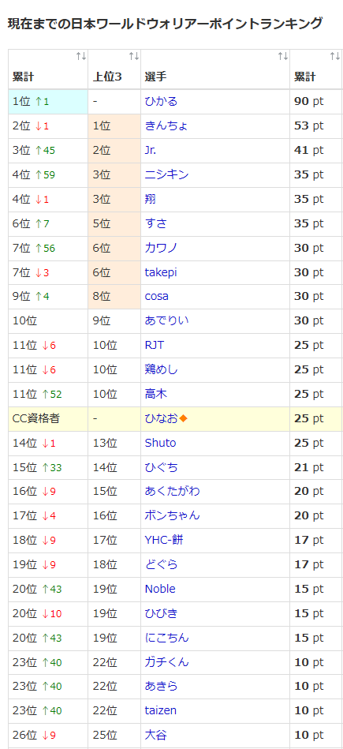Open player あくたがわ link
343x749 pixels.
(172, 491)
